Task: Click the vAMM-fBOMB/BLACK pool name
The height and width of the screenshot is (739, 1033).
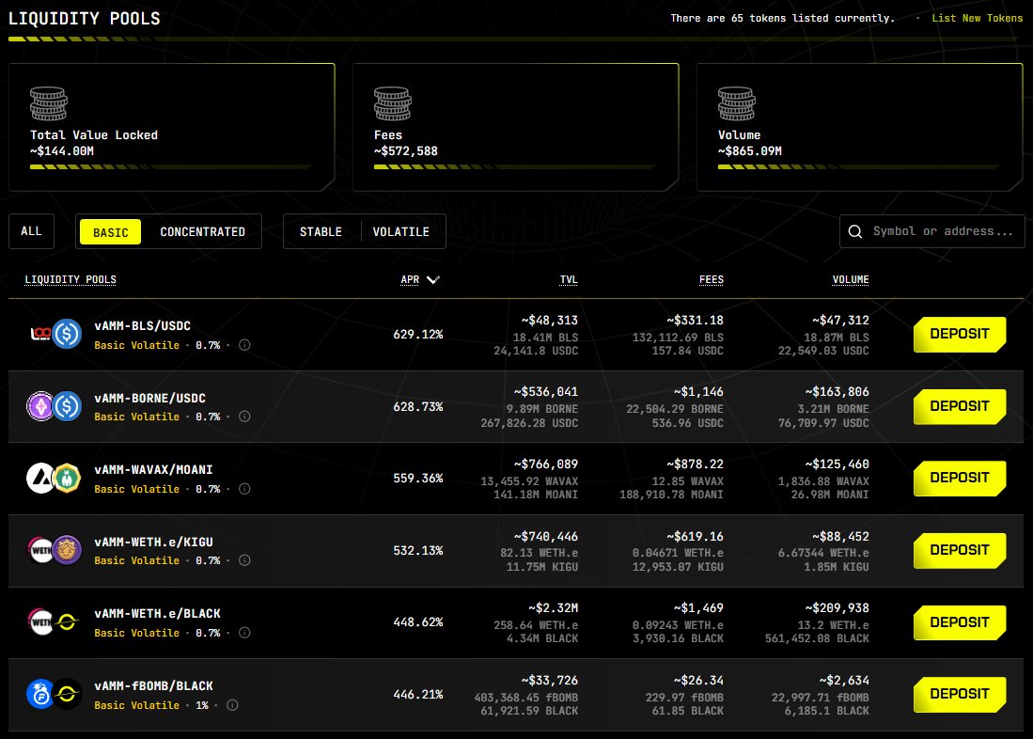Action: coord(153,685)
